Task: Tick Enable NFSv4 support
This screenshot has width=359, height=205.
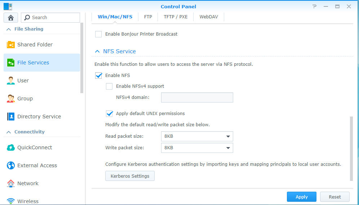Action: (x=109, y=86)
